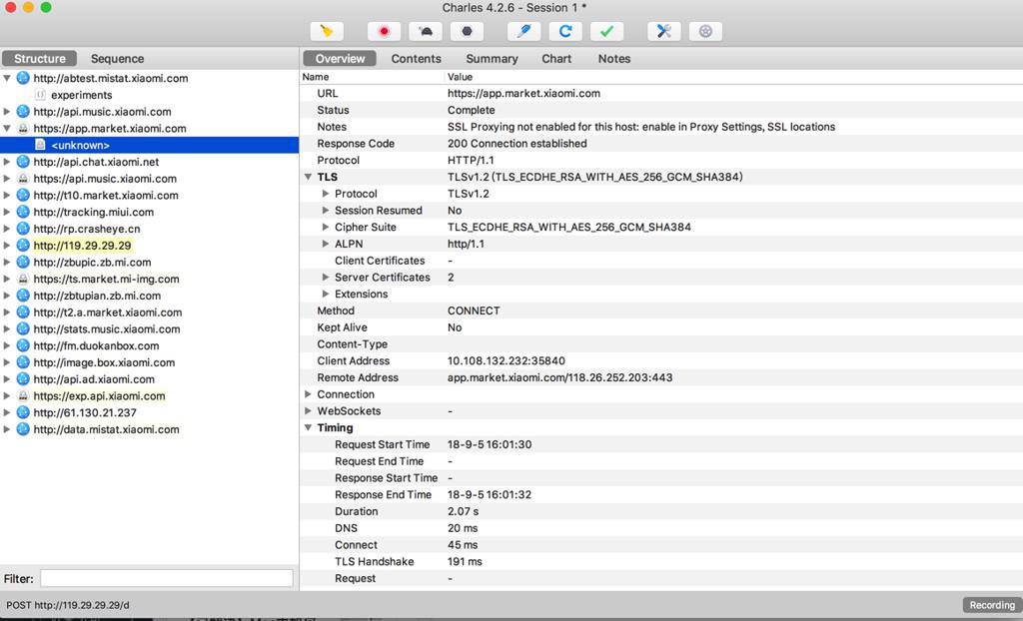Collapse the https://app.market.xiaomi.com host

7,129
